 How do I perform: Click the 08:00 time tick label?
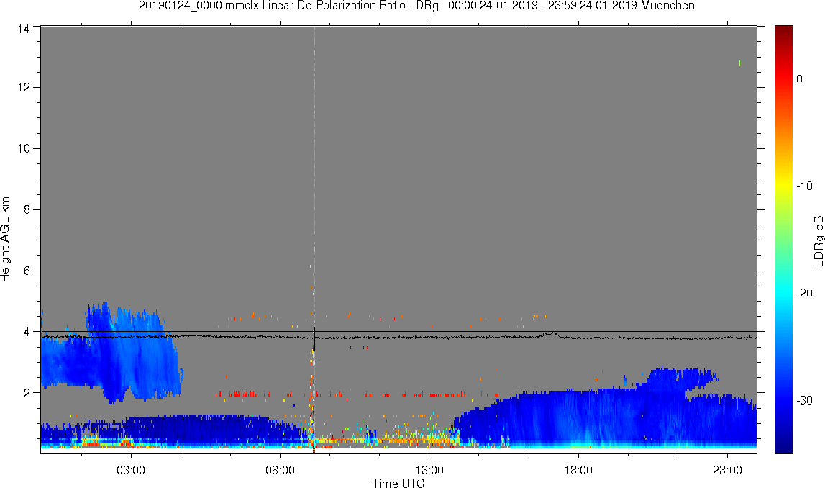tap(280, 470)
